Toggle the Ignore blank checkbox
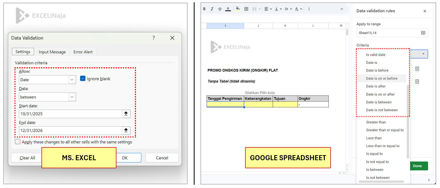 (83, 79)
